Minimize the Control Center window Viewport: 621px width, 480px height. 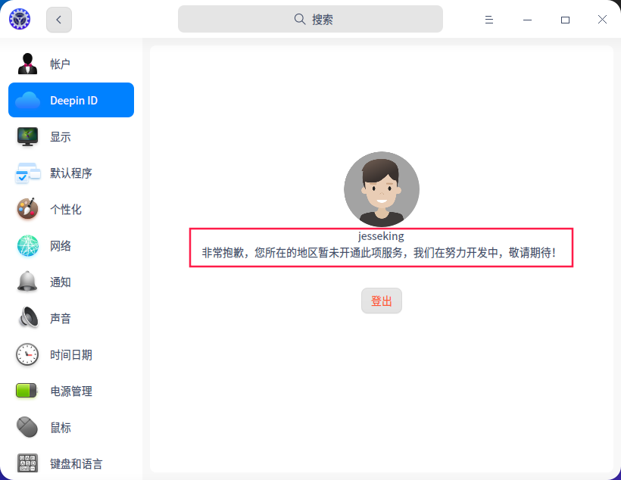pos(527,20)
